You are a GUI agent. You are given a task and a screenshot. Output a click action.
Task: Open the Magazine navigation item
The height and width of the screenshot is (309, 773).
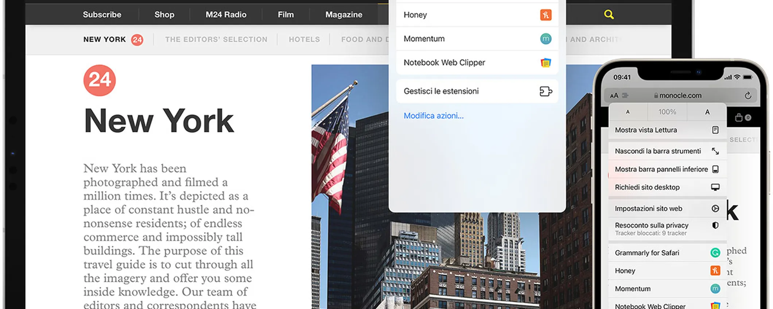[x=344, y=15]
